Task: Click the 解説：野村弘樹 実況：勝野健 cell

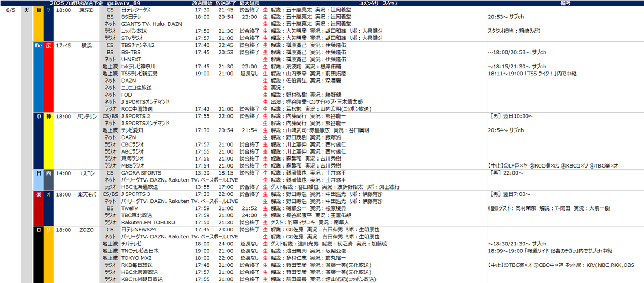Action: tap(308, 95)
